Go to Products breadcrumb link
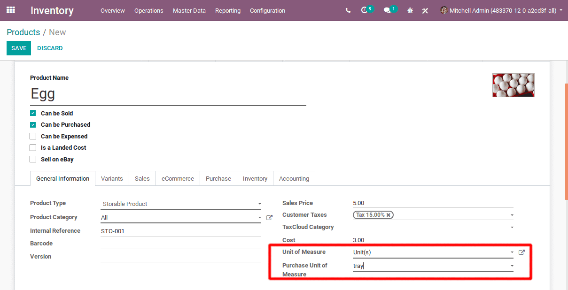The width and height of the screenshot is (568, 290). (23, 32)
